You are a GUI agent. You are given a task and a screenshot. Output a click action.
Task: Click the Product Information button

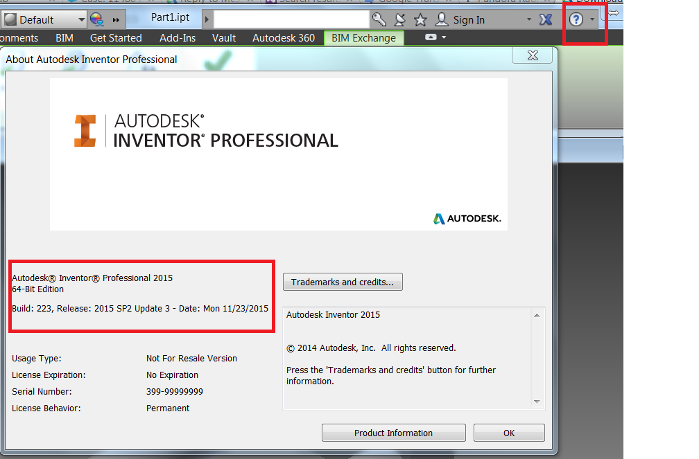[x=393, y=433]
